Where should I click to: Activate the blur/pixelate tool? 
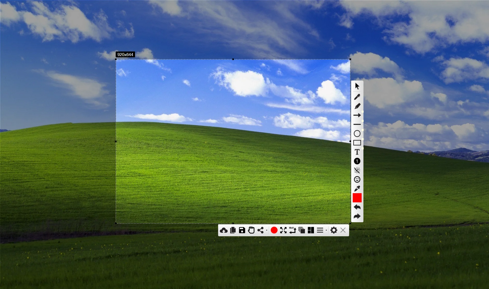click(x=357, y=170)
